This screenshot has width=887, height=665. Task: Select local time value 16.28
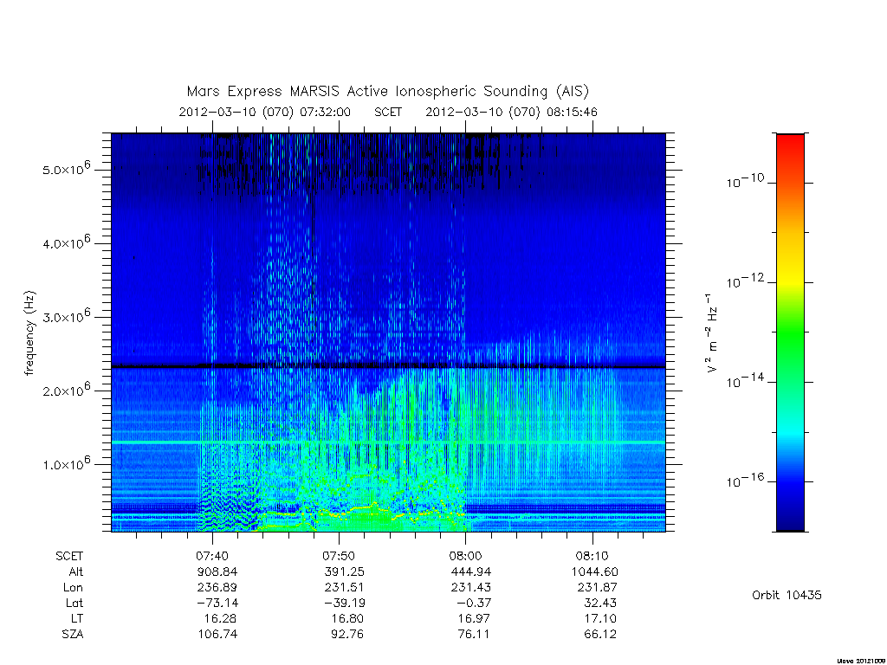click(x=220, y=618)
